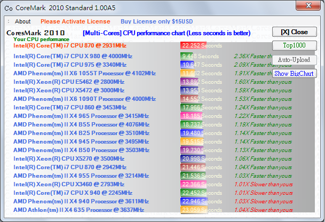Click the 22.452 Seconds bar
325x222 pixels.
tap(194, 193)
